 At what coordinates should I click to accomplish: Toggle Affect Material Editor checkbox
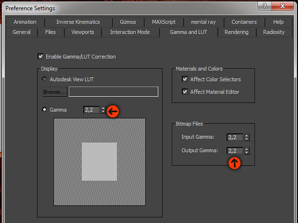click(x=185, y=92)
